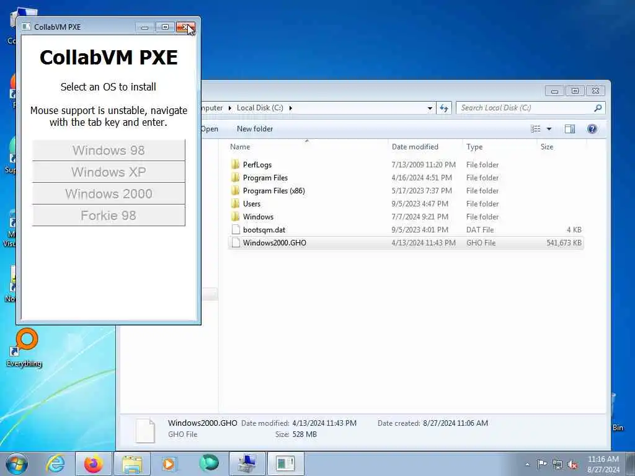635x476 pixels.
Task: Click the New folder button in Explorer
Action: [255, 129]
